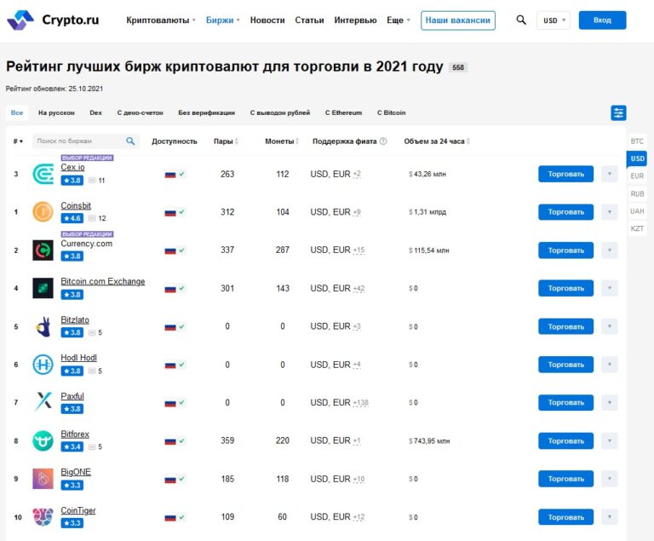Open the Статьи menu link
The image size is (654, 541).
click(309, 20)
